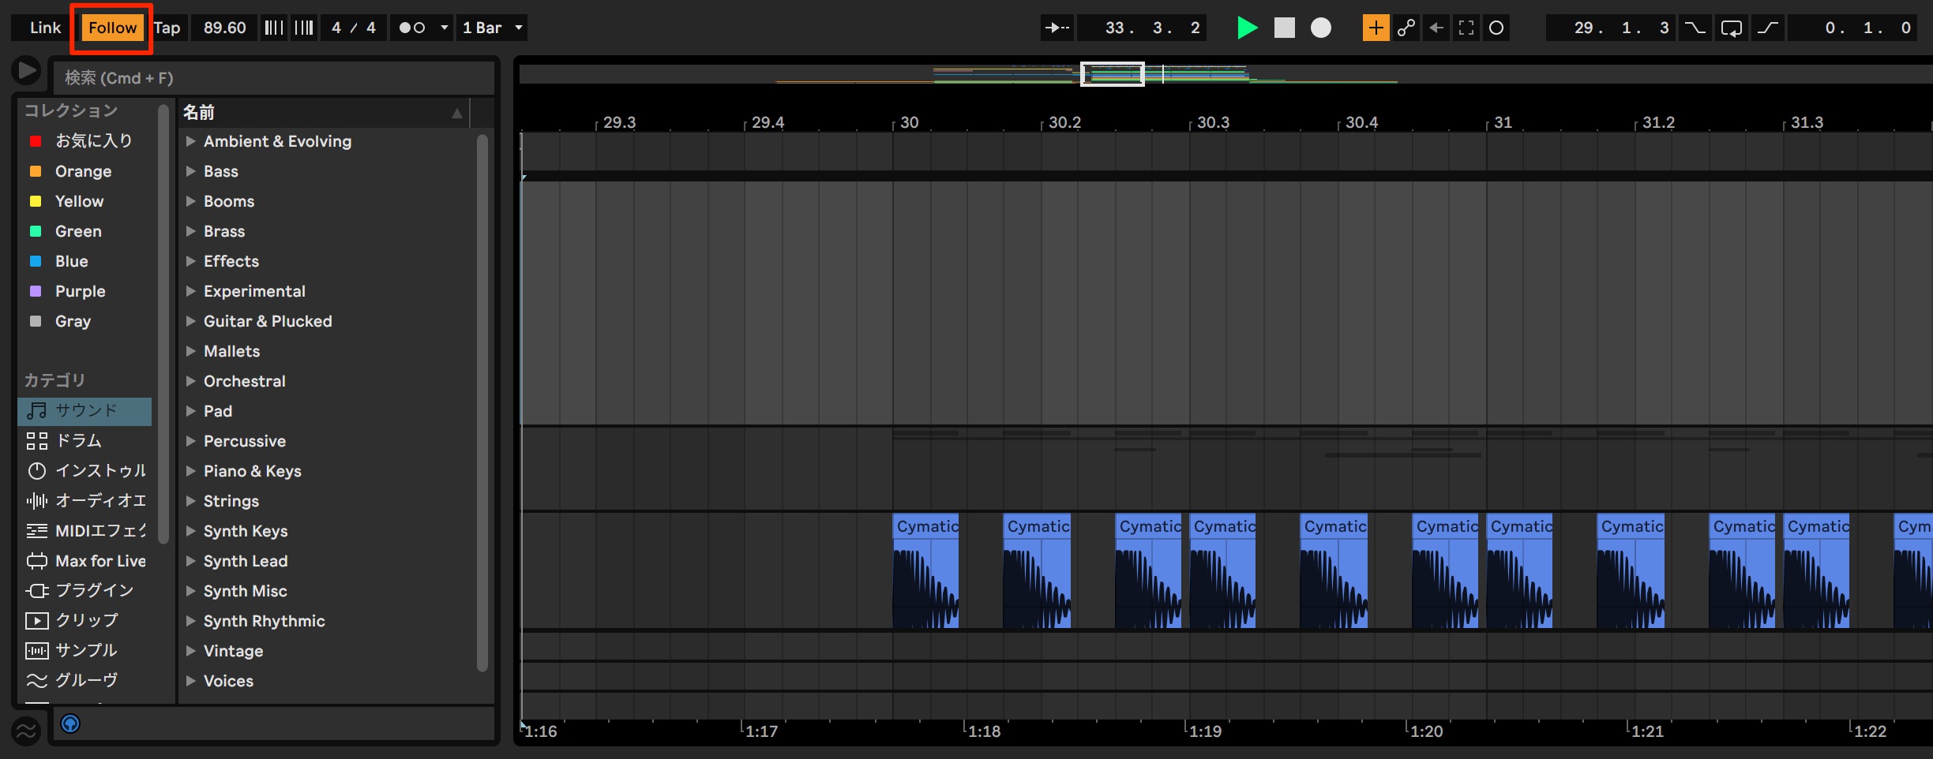Toggle the Automation Arm icon
Viewport: 1933px width, 759px height.
coord(1406,28)
